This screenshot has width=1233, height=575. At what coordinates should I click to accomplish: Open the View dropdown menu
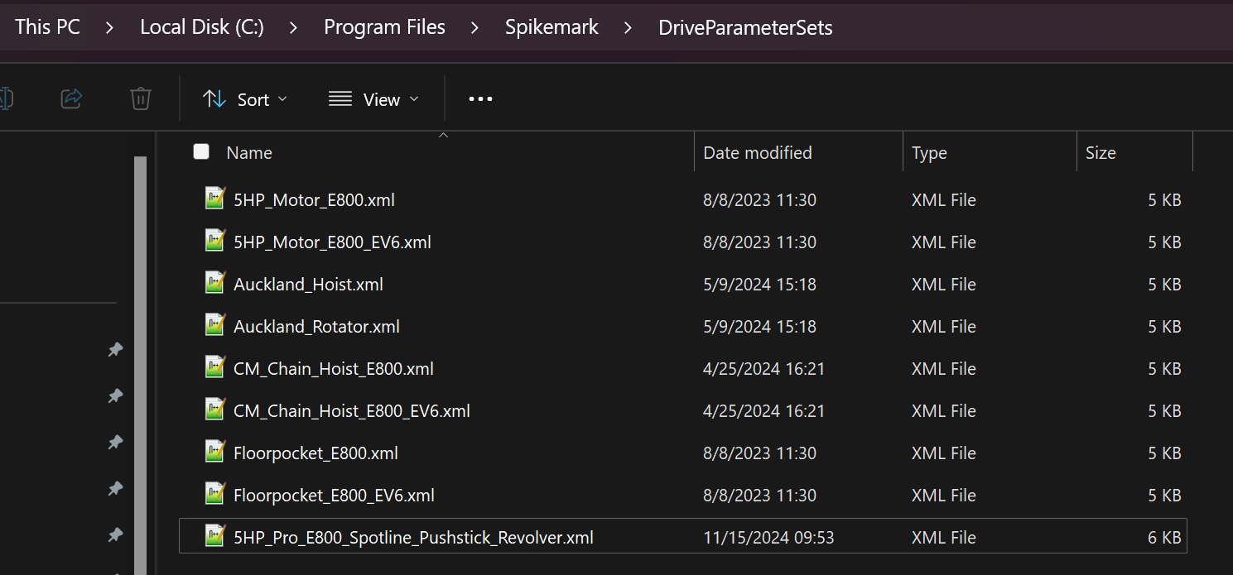tap(373, 99)
